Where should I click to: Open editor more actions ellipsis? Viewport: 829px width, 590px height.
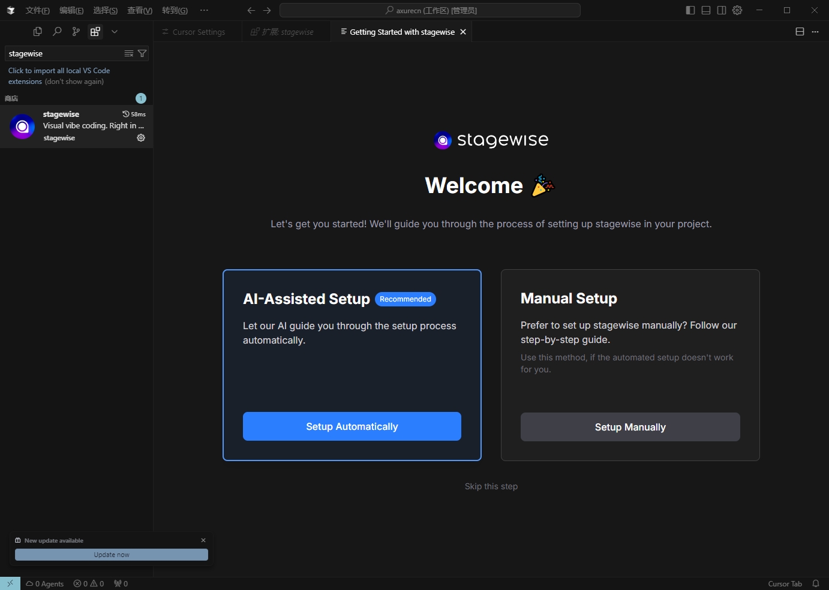815,32
